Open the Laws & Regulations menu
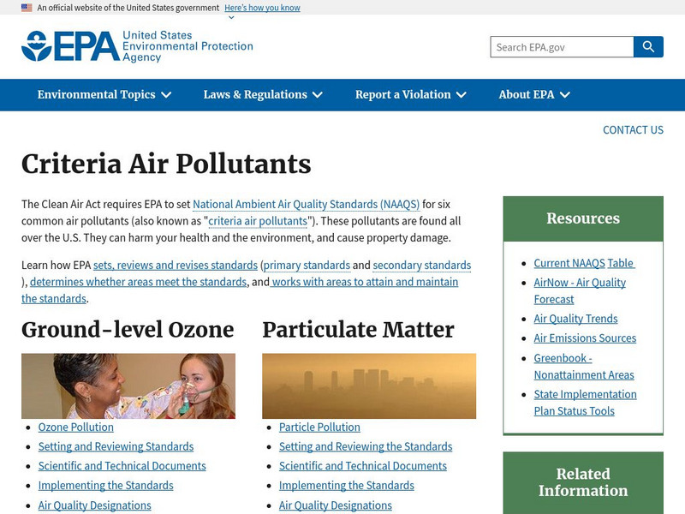Image resolution: width=685 pixels, height=514 pixels. click(263, 95)
